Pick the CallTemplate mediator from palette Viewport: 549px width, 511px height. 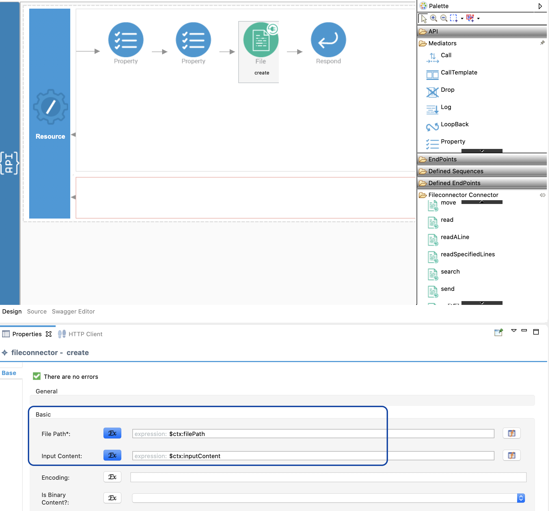(x=452, y=74)
